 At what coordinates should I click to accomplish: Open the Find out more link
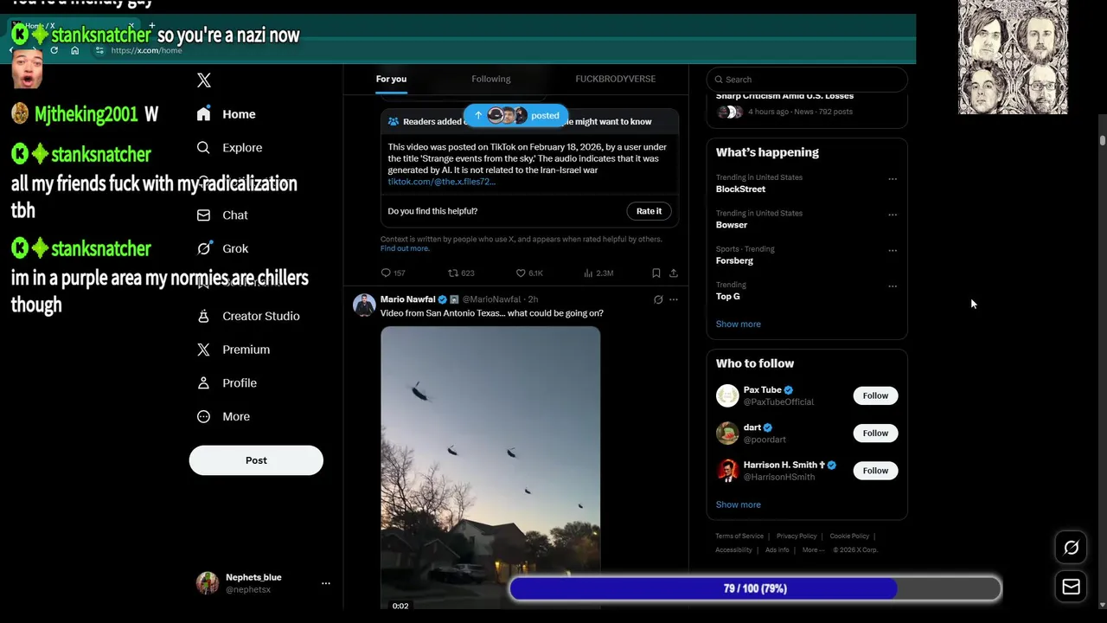coord(405,248)
